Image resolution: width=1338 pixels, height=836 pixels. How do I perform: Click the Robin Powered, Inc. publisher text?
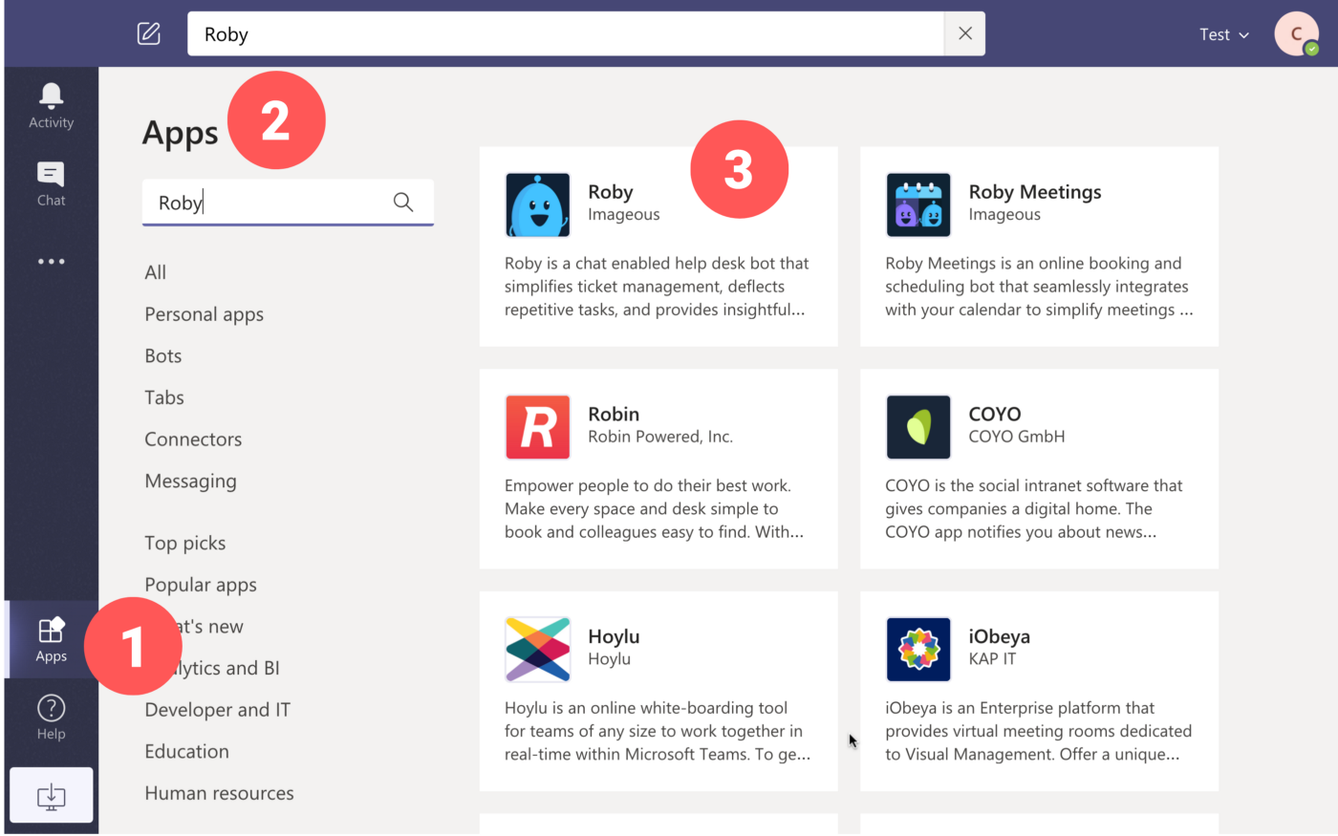[x=660, y=437]
